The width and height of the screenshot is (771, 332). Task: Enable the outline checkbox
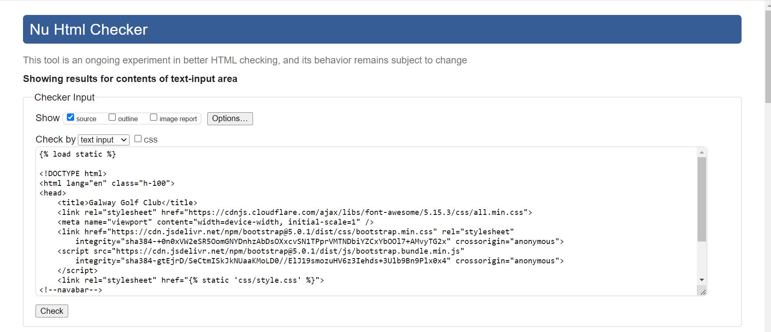pyautogui.click(x=112, y=118)
